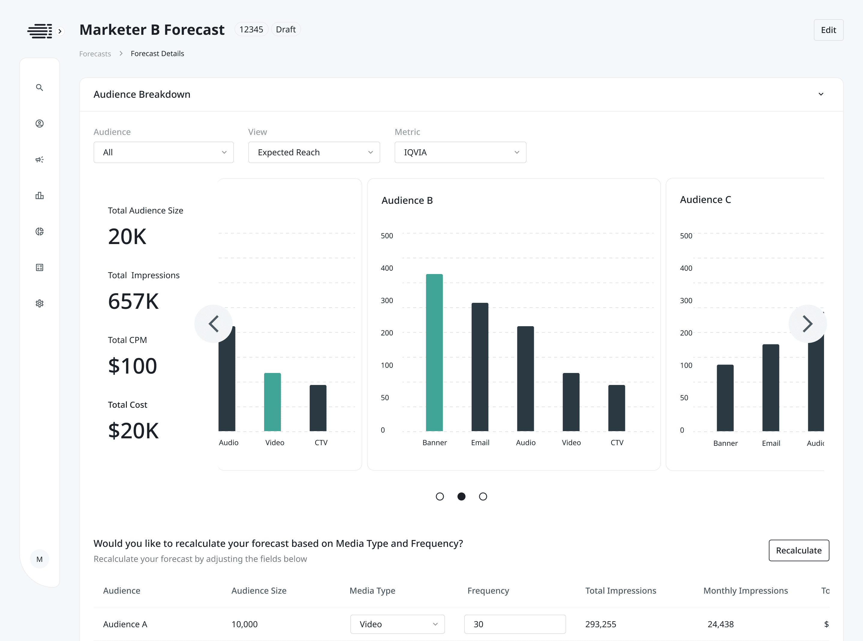The height and width of the screenshot is (641, 863).
Task: Click the app logo in the top left
Action: coord(39,31)
